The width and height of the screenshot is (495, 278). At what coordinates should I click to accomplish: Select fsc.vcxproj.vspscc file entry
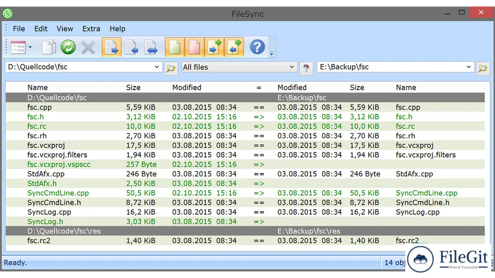pos(59,164)
